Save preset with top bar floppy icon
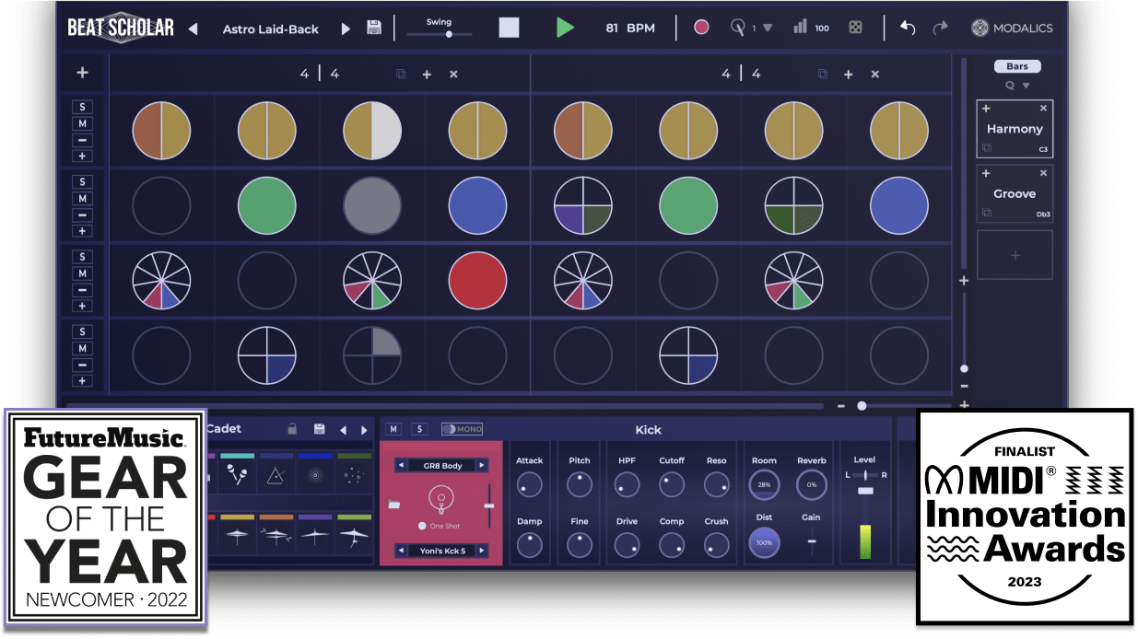Screen dimensions: 1138x639 [374, 28]
